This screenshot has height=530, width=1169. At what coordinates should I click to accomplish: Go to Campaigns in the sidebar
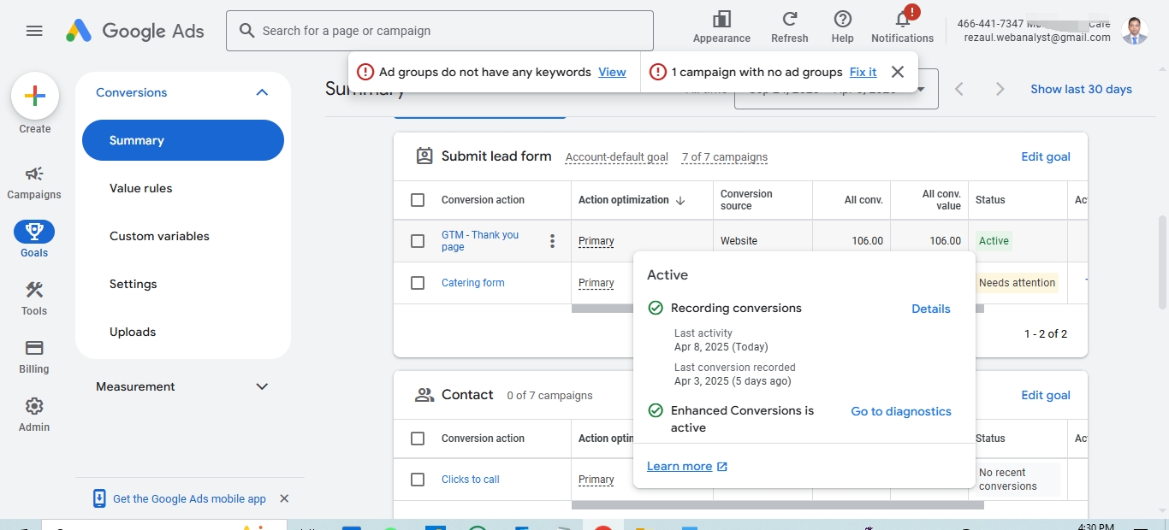34,182
